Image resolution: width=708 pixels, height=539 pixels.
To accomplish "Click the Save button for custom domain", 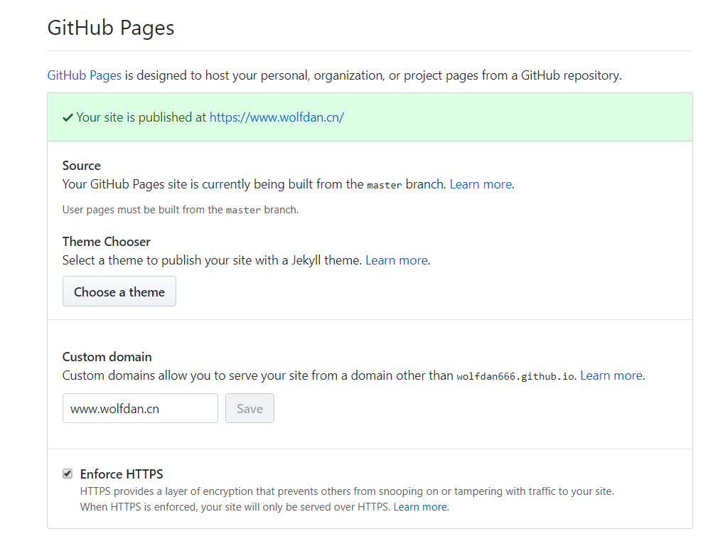I will [250, 409].
